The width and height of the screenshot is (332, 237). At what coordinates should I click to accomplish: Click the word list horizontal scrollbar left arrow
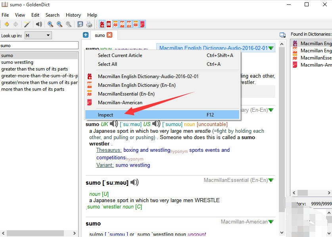coord(3,233)
